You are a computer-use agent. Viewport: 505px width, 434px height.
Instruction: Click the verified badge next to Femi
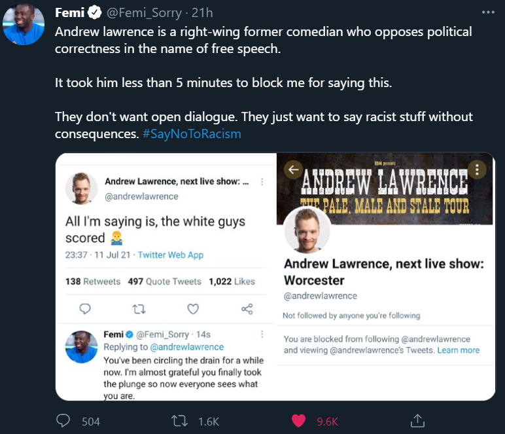click(x=94, y=12)
